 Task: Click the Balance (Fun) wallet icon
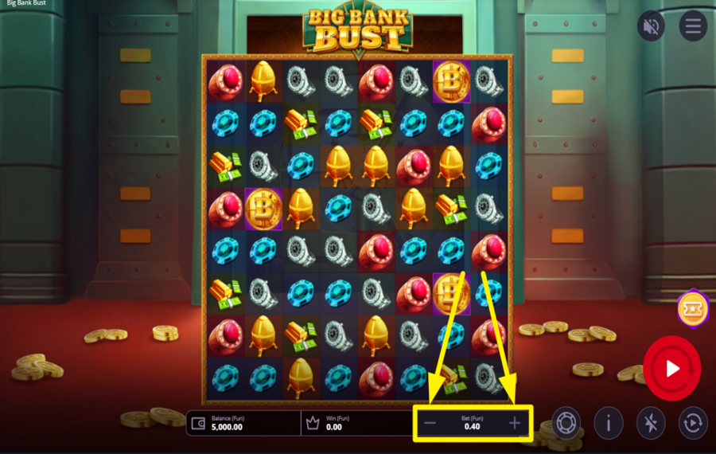[199, 423]
